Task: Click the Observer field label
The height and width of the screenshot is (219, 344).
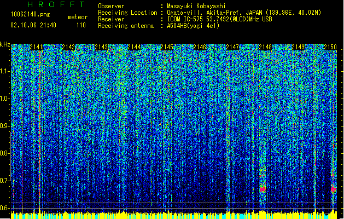Action: coord(111,6)
